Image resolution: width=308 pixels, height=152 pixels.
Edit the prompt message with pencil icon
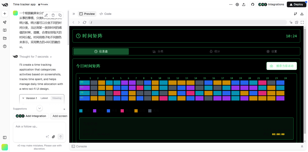coord(46,15)
